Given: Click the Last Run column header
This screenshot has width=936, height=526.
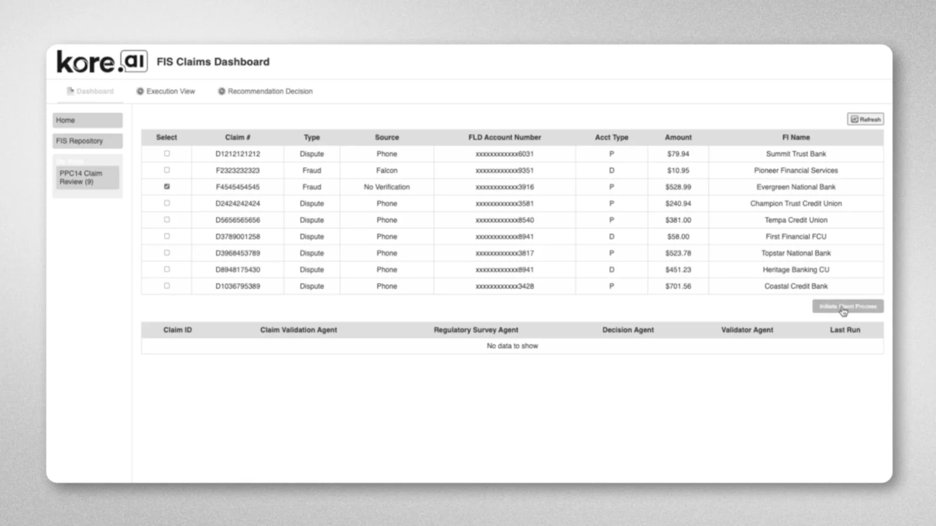Looking at the screenshot, I should [x=845, y=330].
